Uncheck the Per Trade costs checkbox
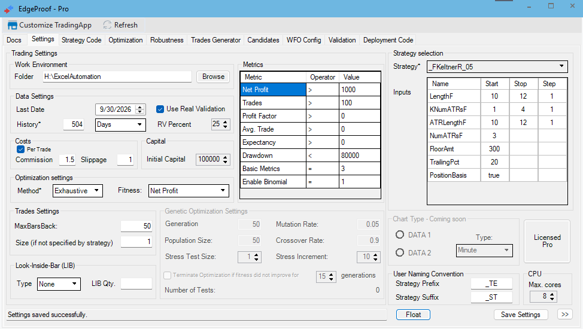Viewport: 583px width, 329px height. pyautogui.click(x=21, y=149)
